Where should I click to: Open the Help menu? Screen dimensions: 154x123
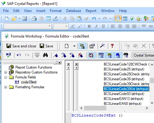click(123, 11)
